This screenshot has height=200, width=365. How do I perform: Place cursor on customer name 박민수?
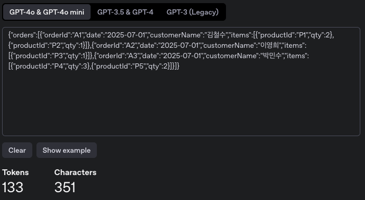[272, 56]
